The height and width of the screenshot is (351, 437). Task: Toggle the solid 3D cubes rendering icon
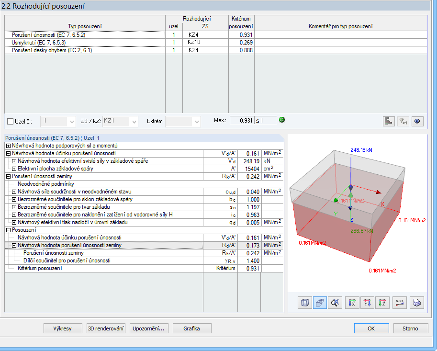click(320, 303)
